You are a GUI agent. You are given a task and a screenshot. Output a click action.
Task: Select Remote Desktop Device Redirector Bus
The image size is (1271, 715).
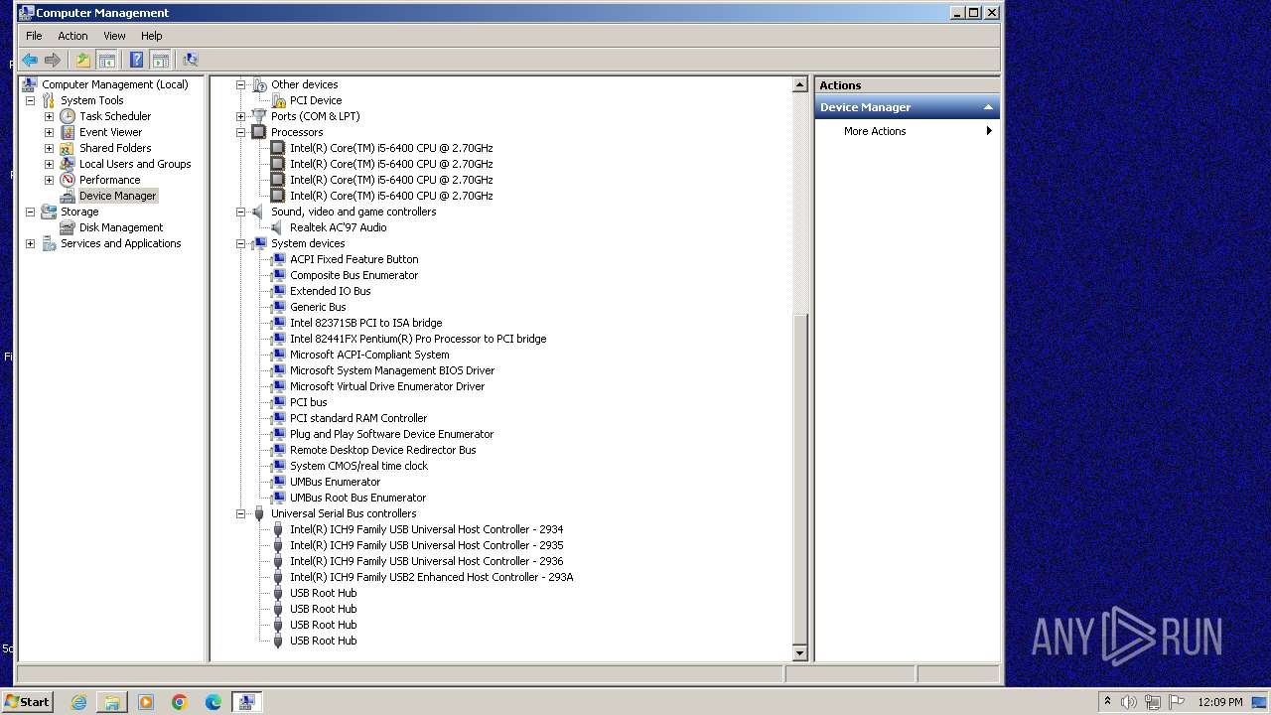click(x=383, y=450)
